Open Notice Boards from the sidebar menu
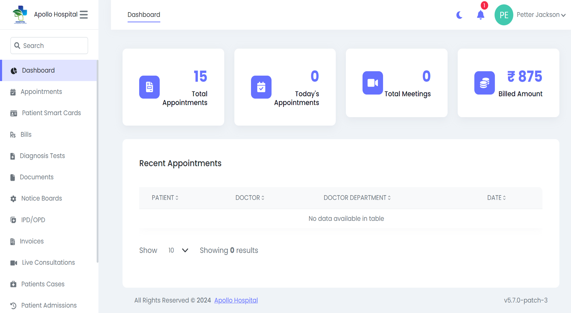571x313 pixels. pyautogui.click(x=13, y=198)
